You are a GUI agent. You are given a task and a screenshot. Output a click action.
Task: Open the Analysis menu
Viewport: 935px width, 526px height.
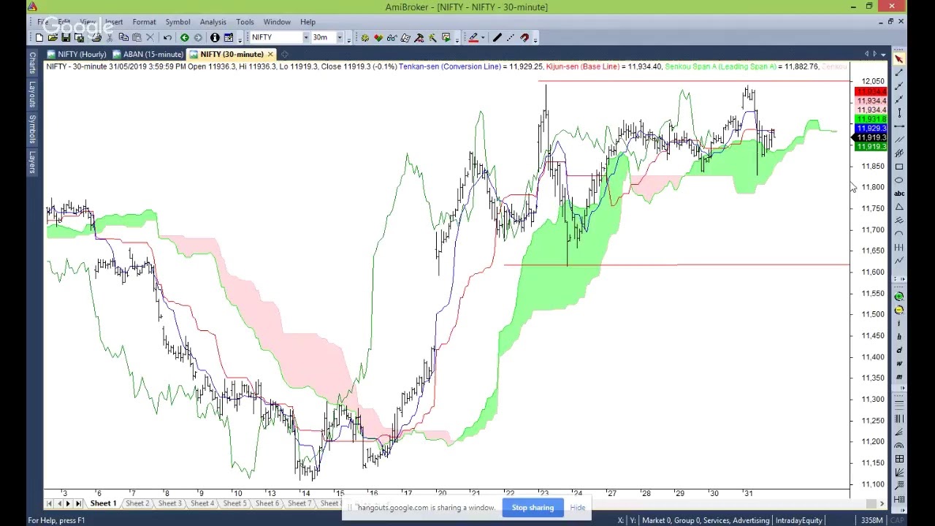[213, 22]
